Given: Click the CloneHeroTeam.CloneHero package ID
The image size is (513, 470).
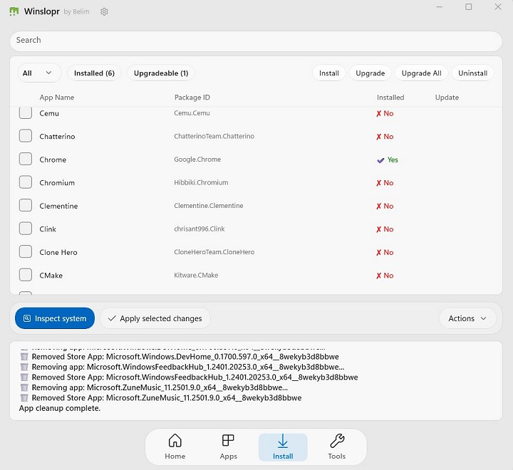Looking at the screenshot, I should pos(214,252).
